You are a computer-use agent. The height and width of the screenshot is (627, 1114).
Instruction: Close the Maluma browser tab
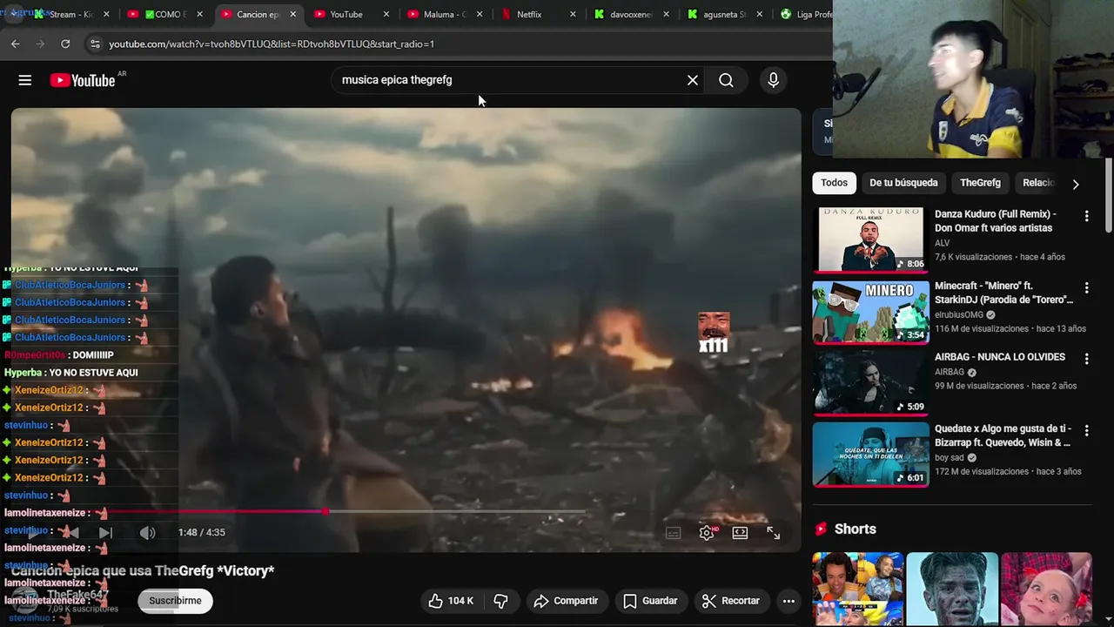[479, 14]
